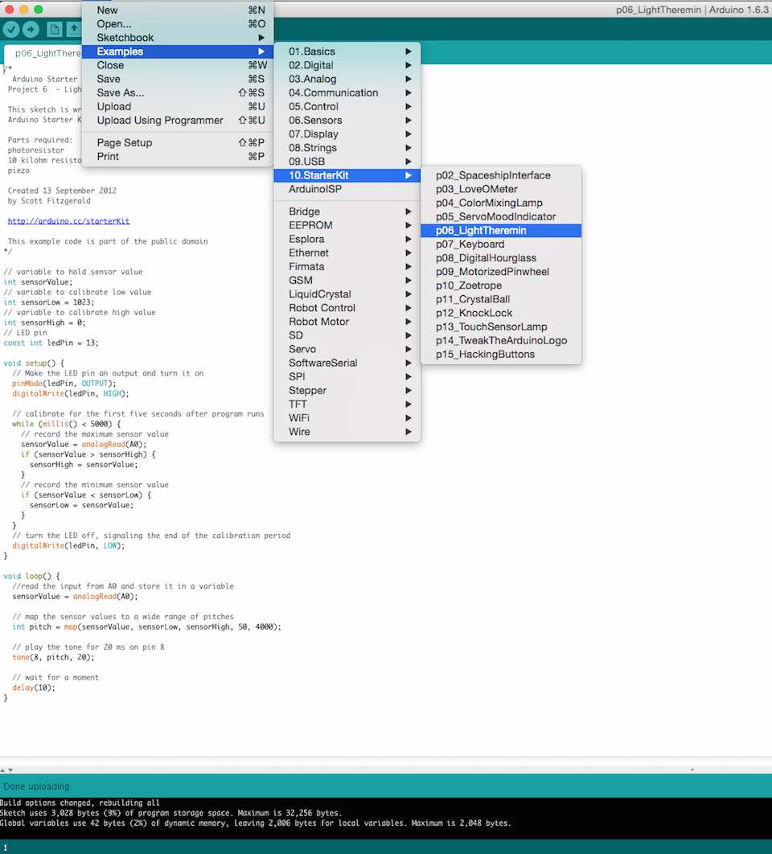Open the Ethernet library examples
772x854 pixels.
coord(347,253)
